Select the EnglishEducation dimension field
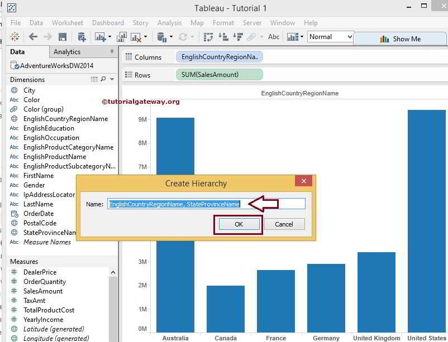The width and height of the screenshot is (448, 342). click(49, 128)
